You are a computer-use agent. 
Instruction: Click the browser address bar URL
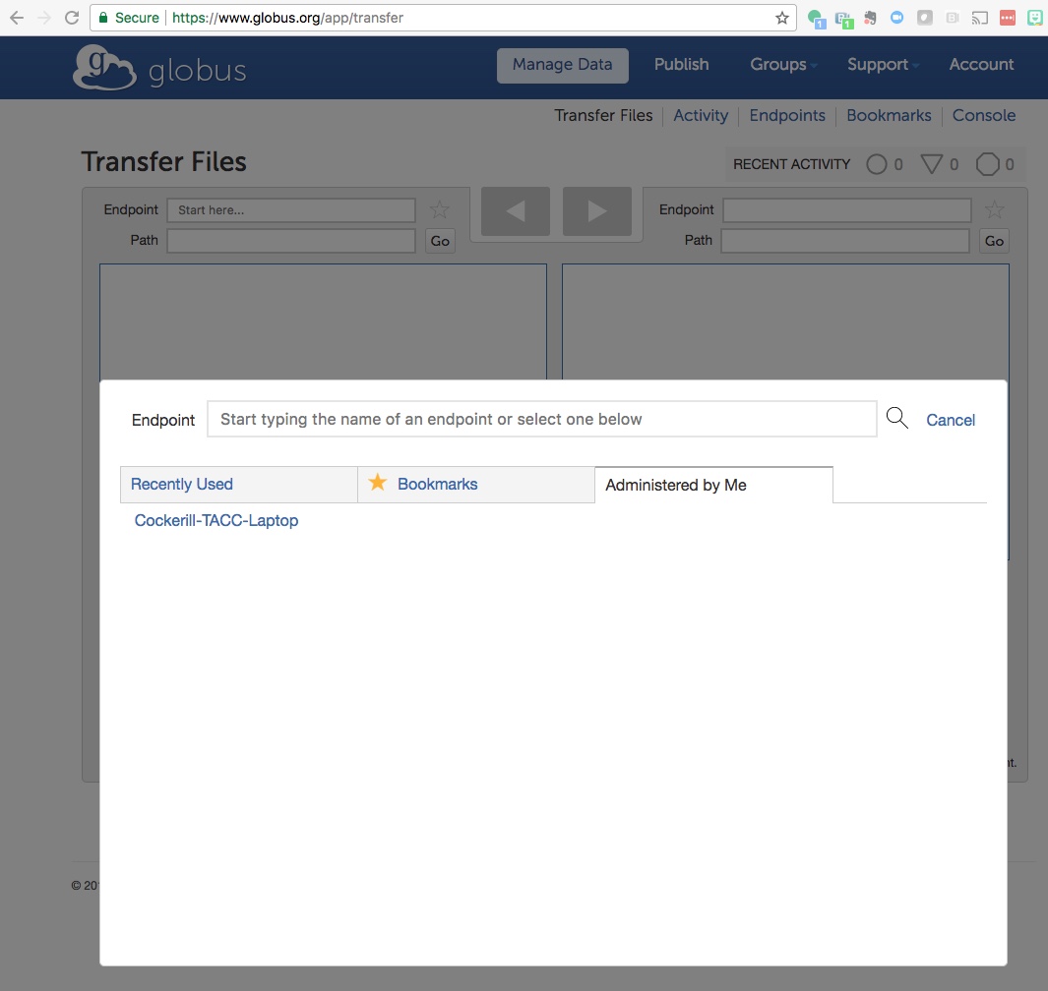click(287, 18)
